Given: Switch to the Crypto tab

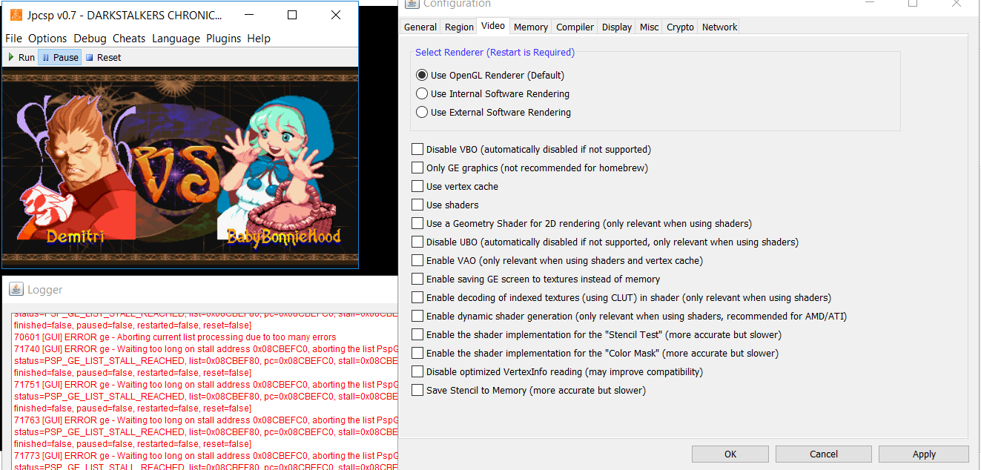Looking at the screenshot, I should tap(681, 27).
